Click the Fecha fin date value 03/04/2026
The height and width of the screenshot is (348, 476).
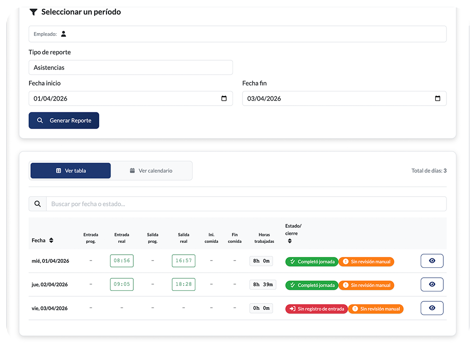click(x=264, y=98)
